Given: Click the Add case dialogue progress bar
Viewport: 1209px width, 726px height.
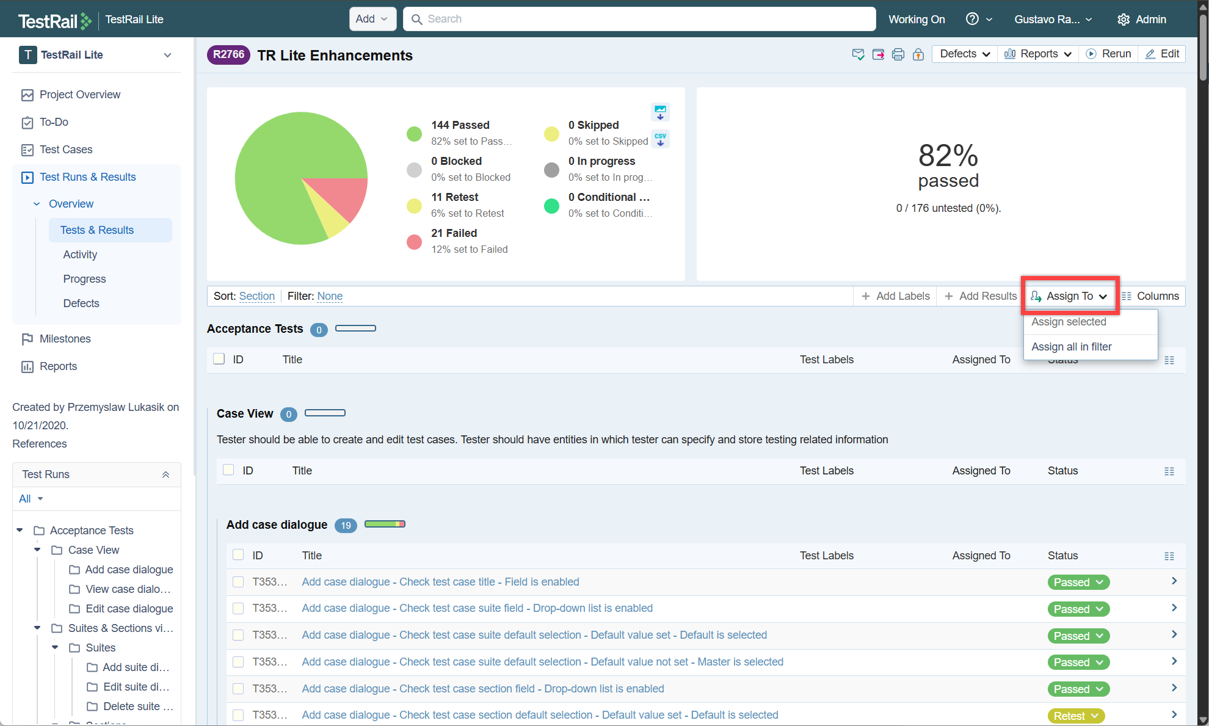Looking at the screenshot, I should pyautogui.click(x=385, y=524).
